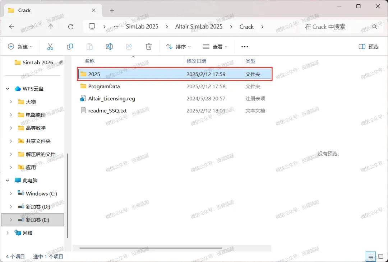Select the Crack tab
Image resolution: width=388 pixels, height=262 pixels.
click(x=52, y=10)
